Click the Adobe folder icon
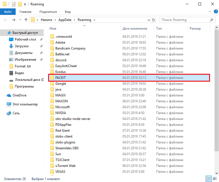The width and height of the screenshot is (219, 182). tap(52, 42)
